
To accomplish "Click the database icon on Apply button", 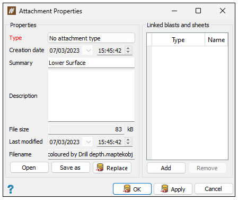I will (164, 189).
